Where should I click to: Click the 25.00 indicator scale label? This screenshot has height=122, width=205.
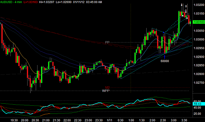tap(197, 113)
